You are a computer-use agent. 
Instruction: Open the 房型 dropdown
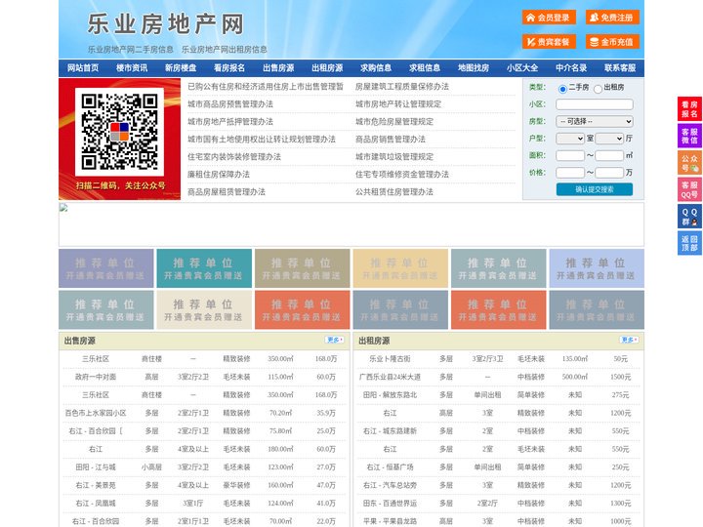[594, 121]
